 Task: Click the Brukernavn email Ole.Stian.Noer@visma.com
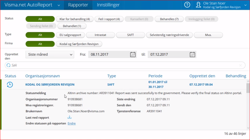[86, 111]
